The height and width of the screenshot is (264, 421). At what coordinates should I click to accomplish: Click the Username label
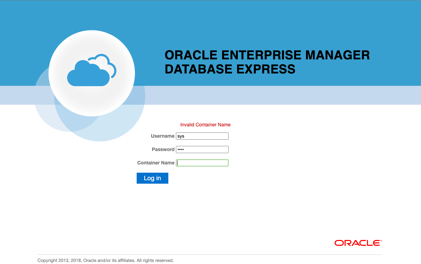(x=162, y=136)
